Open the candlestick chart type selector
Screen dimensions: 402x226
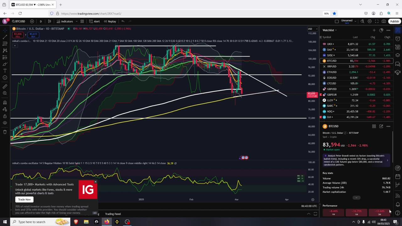49,21
